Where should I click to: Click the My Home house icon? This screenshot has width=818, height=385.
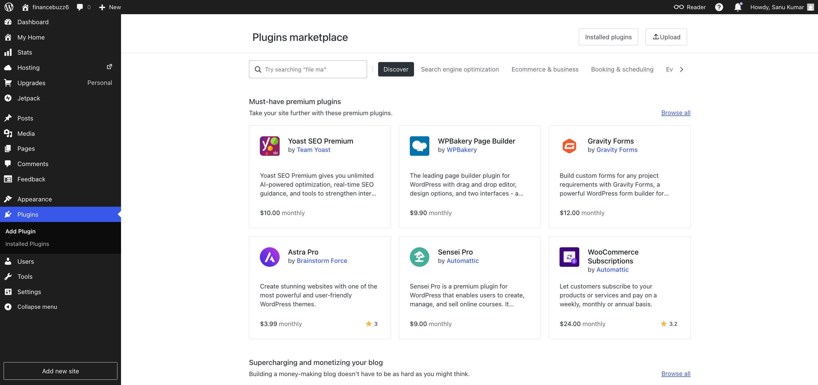coord(8,37)
